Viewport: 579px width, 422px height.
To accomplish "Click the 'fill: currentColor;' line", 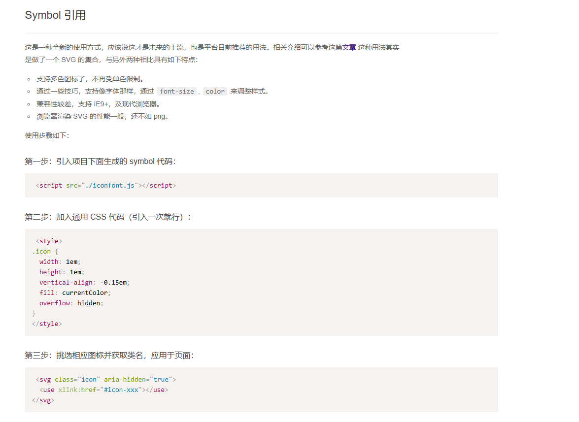I will pyautogui.click(x=75, y=293).
